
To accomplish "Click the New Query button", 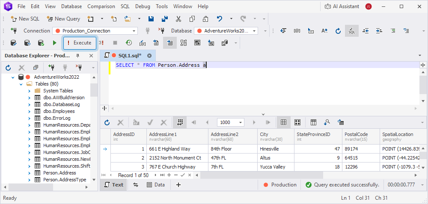I will (63, 19).
